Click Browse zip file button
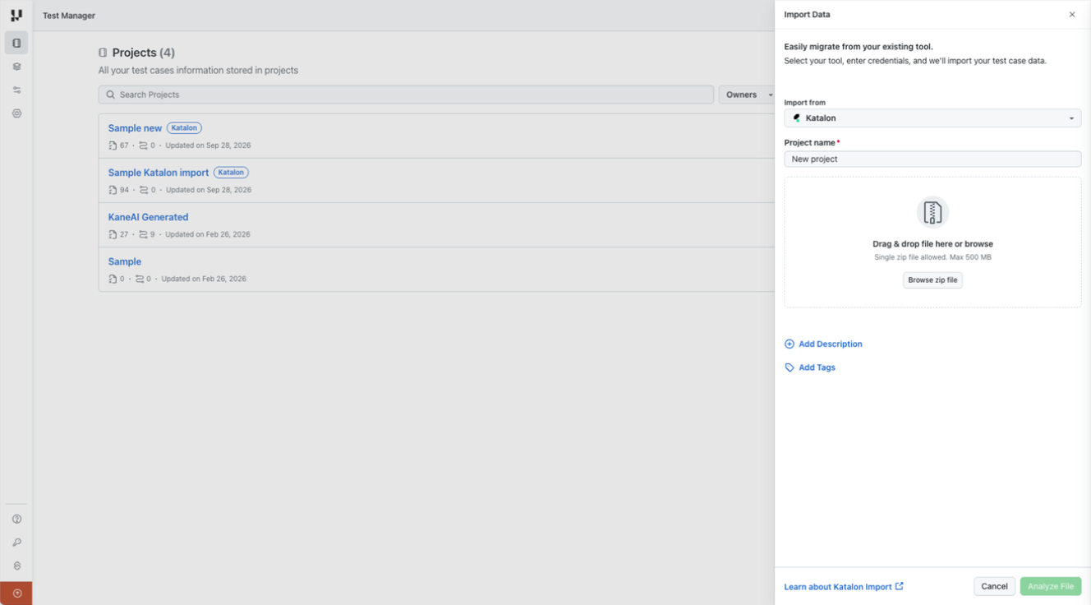 click(x=932, y=280)
